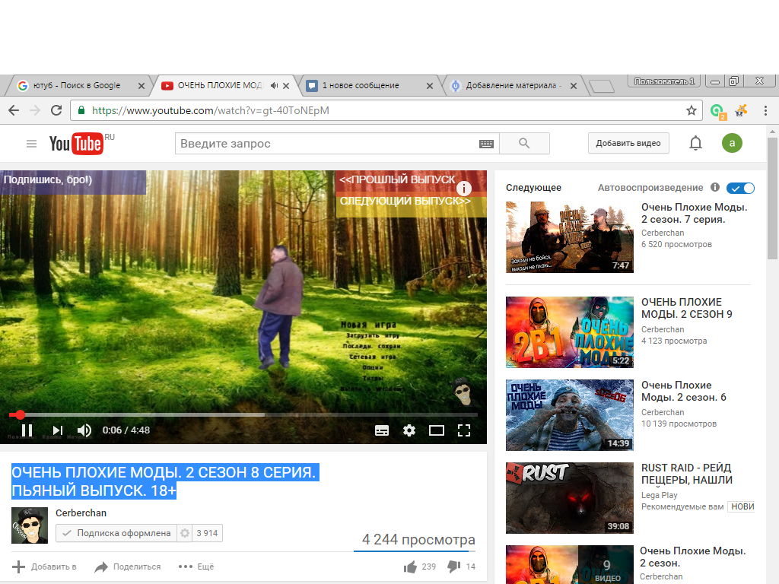Open ОЧЕНЬ ПЛОХИЕ МОДЫ. 2 СЕЗОН 9 link
Viewport: 779px width, 584px height.
[687, 308]
